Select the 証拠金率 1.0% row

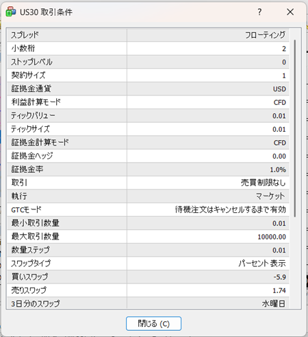(x=148, y=170)
